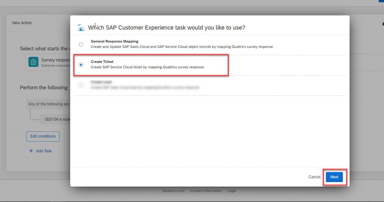Click Edit conditions button
384x202 pixels.
43,136
